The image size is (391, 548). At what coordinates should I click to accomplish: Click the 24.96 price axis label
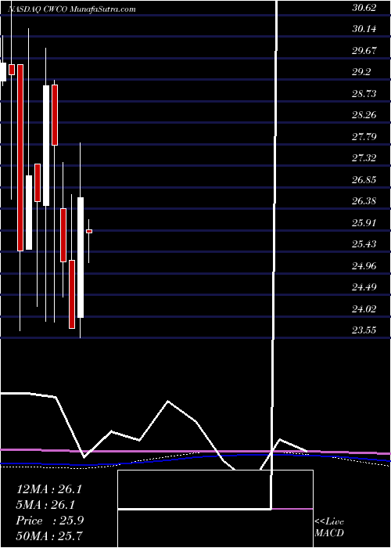click(364, 266)
